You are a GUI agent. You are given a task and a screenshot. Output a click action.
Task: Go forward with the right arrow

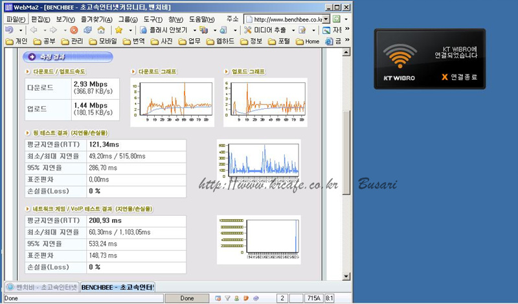54,30
